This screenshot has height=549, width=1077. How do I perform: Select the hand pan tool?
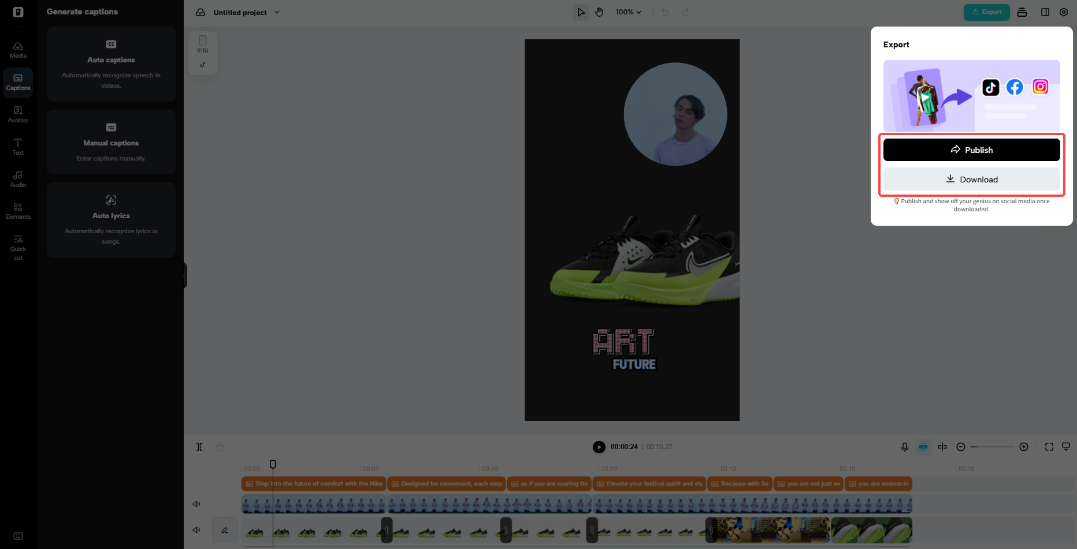click(x=599, y=12)
